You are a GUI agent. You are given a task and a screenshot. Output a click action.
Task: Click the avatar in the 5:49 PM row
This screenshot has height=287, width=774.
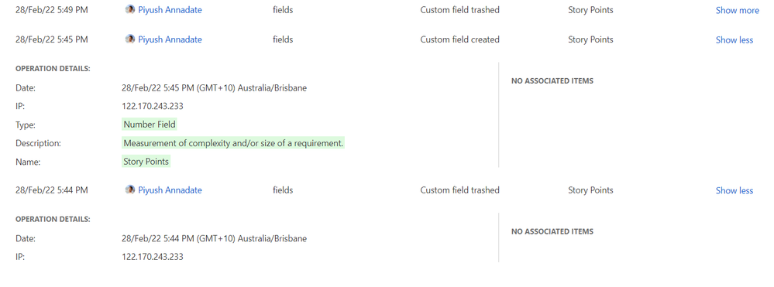coord(130,9)
